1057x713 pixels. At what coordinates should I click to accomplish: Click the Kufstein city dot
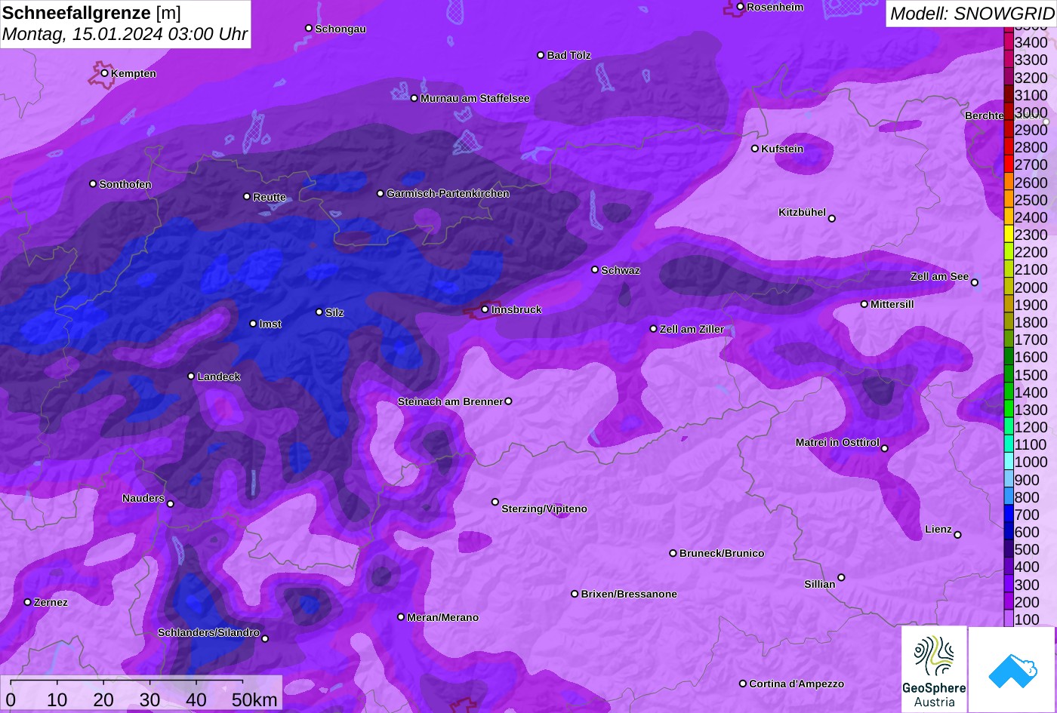(755, 149)
